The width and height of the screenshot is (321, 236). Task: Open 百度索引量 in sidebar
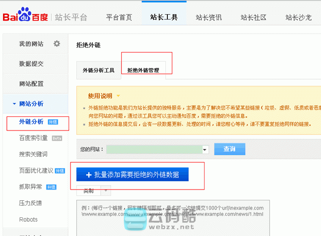[x=33, y=138]
